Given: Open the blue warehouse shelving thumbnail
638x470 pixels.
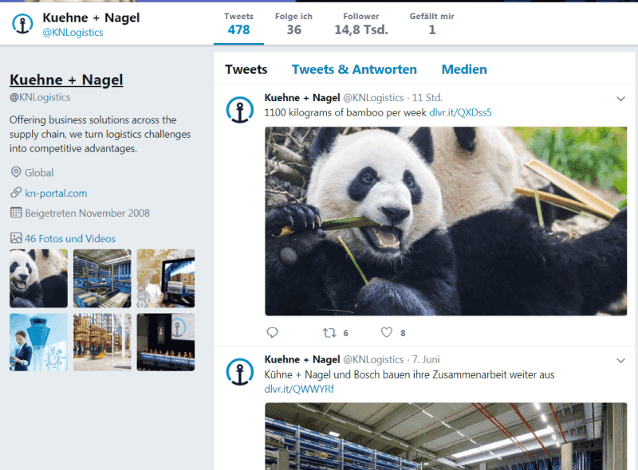Looking at the screenshot, I should tap(102, 278).
